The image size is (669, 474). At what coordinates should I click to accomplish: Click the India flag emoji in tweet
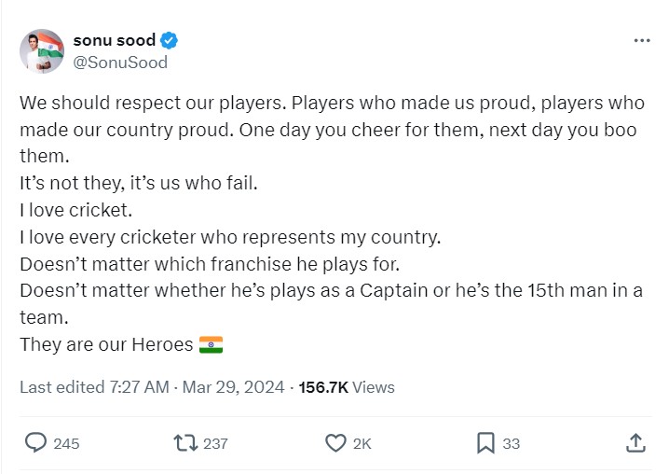(212, 344)
